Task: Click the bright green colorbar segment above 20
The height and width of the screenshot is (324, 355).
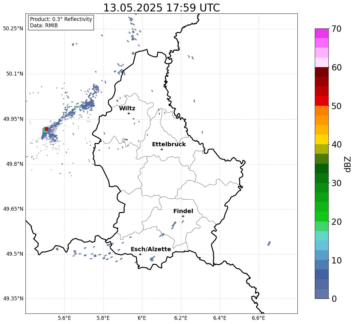Action: point(322,216)
